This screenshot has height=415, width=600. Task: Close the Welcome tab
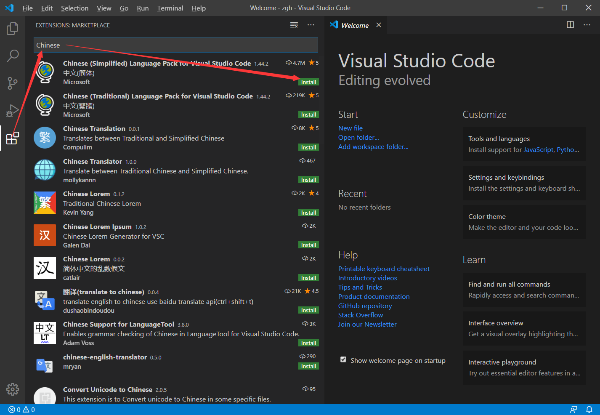click(379, 25)
